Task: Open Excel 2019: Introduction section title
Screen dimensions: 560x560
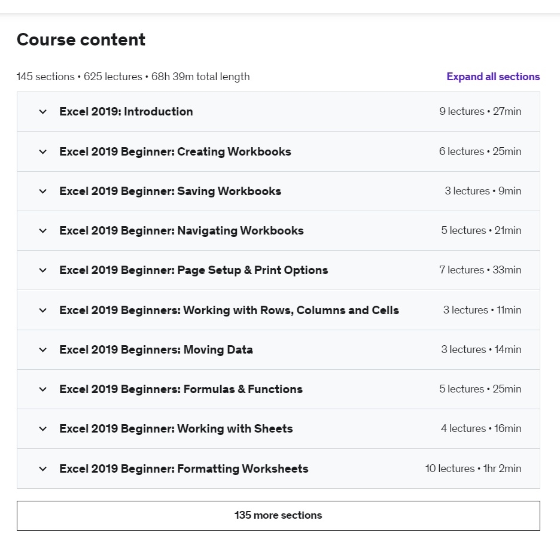Action: tap(126, 112)
